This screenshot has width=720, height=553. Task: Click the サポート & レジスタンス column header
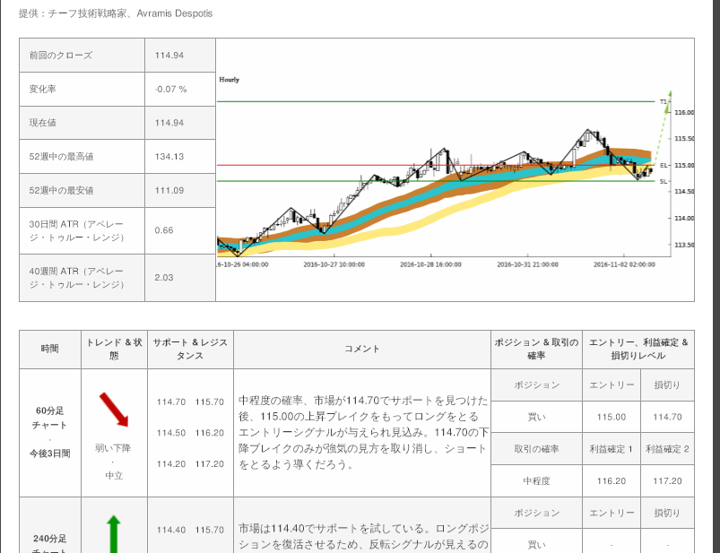click(190, 349)
